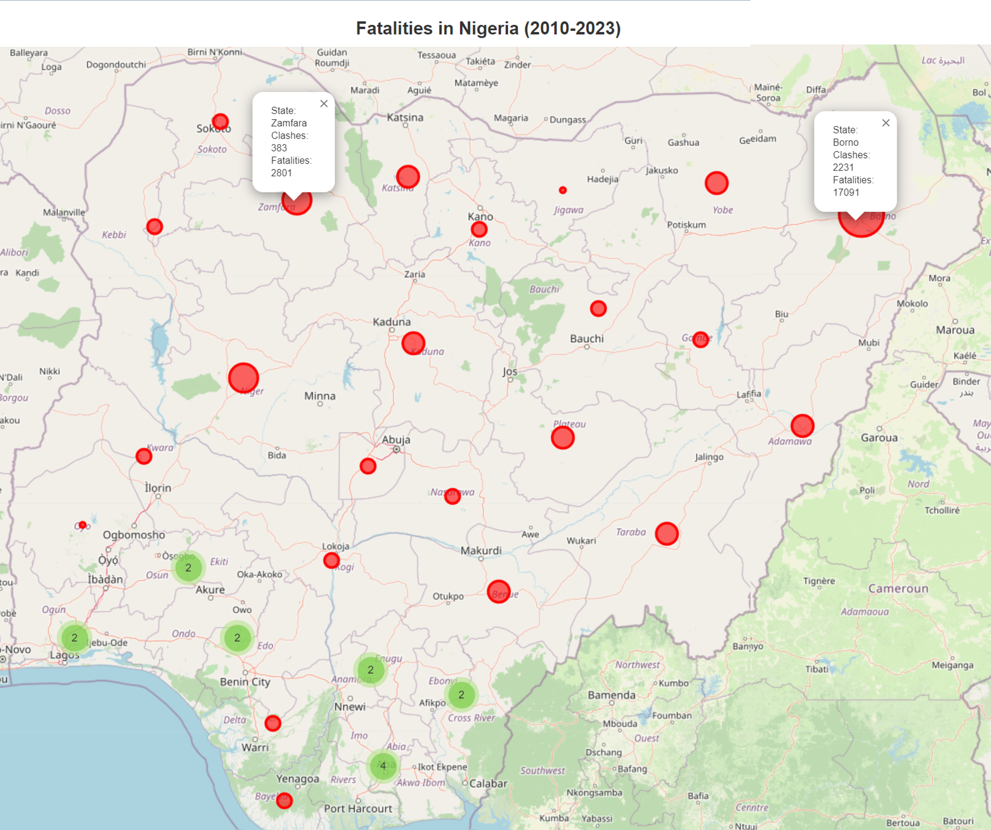Click the Adamawa red circle marker
Viewport: 991px width, 830px height.
802,426
